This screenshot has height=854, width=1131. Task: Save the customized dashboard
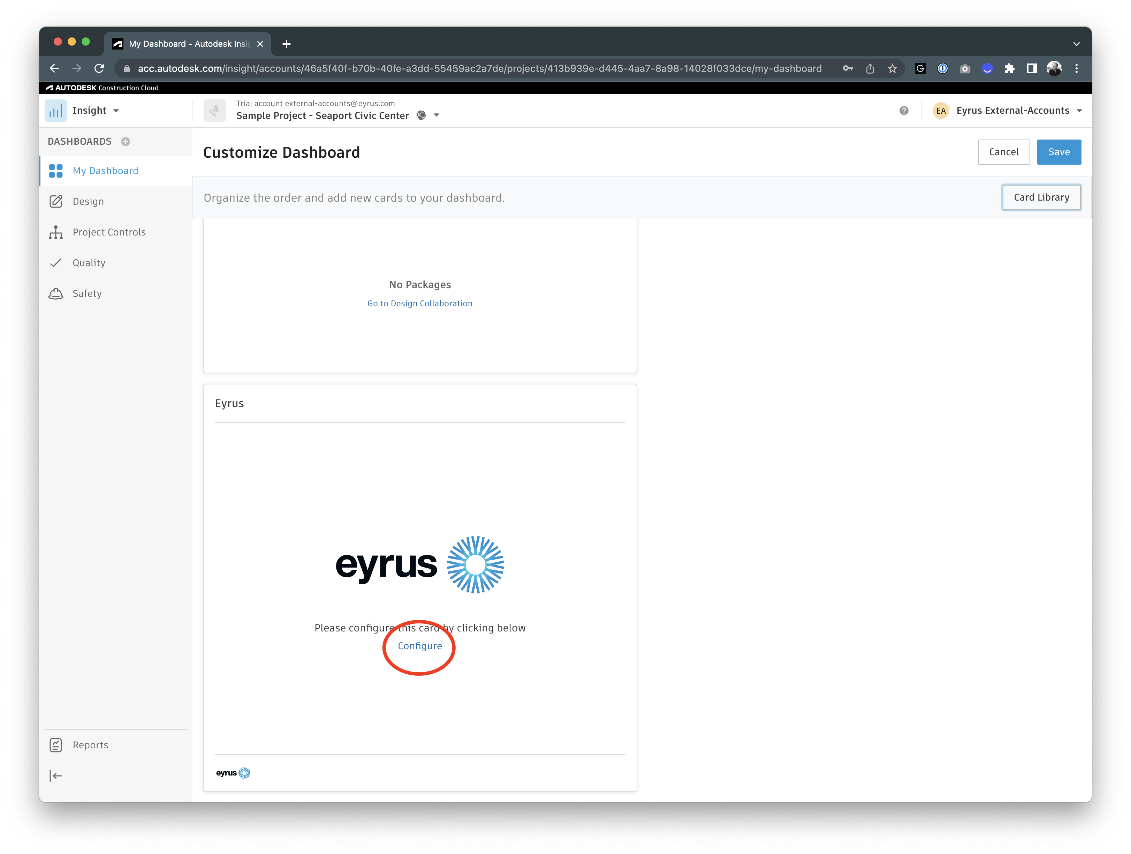pyautogui.click(x=1059, y=152)
